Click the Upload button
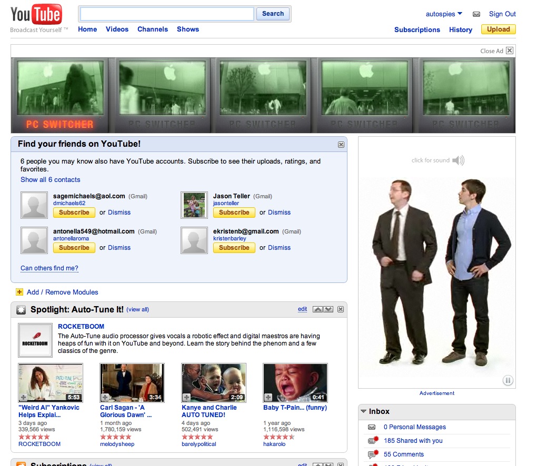This screenshot has width=537, height=466. point(498,29)
